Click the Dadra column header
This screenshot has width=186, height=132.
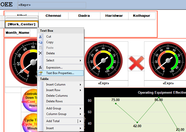point(84,16)
